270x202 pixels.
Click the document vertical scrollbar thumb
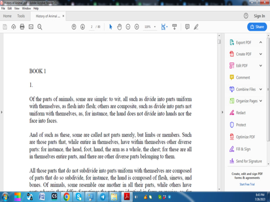tap(219, 41)
